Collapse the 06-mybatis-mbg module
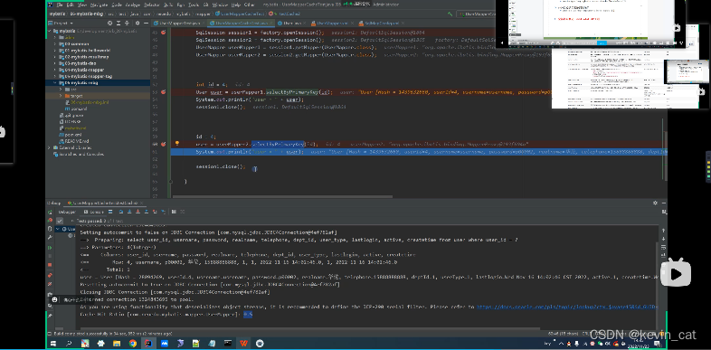 point(55,83)
